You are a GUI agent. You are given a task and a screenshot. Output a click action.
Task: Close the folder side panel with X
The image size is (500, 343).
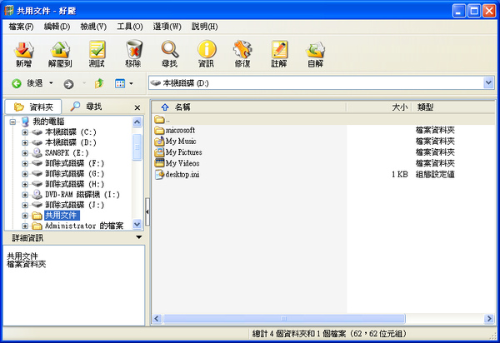(x=137, y=107)
